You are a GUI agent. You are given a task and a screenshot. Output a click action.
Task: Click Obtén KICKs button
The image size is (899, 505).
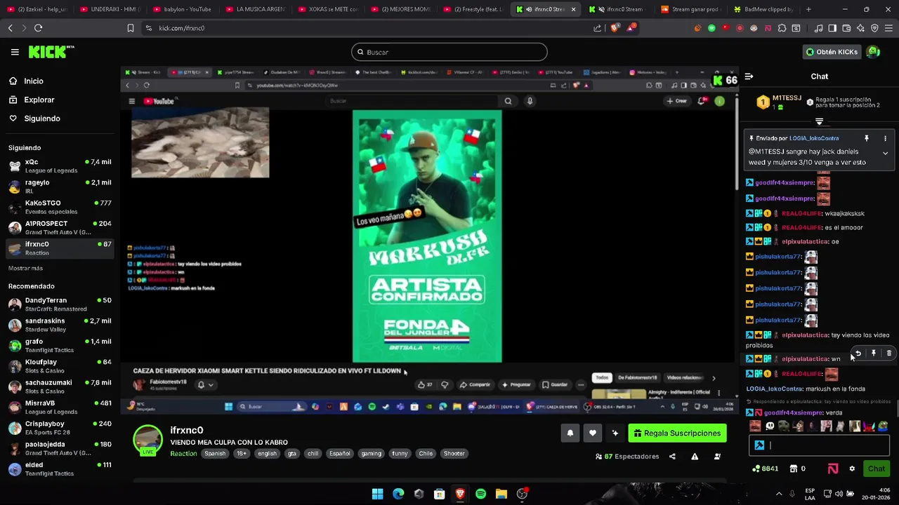[832, 52]
